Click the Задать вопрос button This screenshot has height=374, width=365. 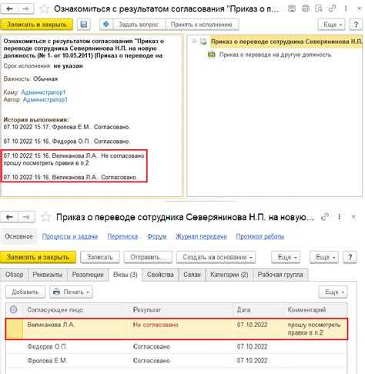click(139, 25)
